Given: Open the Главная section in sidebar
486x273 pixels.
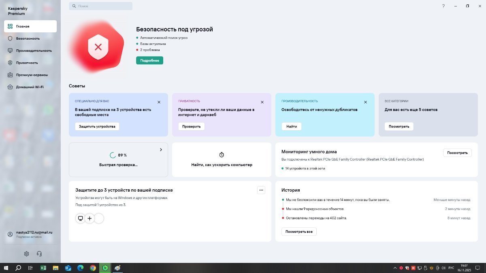Looking at the screenshot, I should [30, 26].
